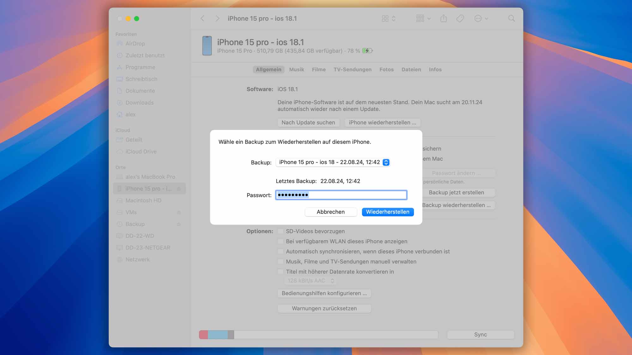
Task: Click Warnungen zurücksetzen button
Action: [324, 308]
